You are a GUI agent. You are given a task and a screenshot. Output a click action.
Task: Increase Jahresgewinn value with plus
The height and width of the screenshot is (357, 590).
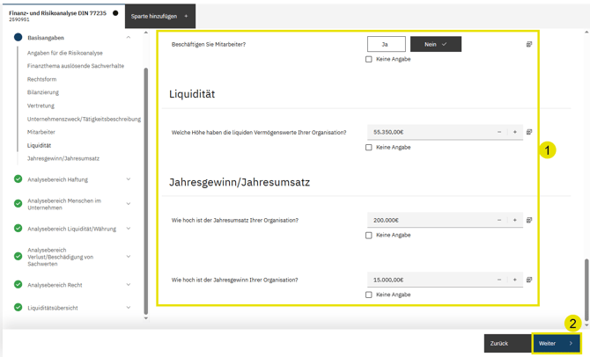point(515,280)
